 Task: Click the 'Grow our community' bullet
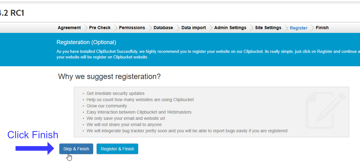pyautogui.click(x=107, y=106)
